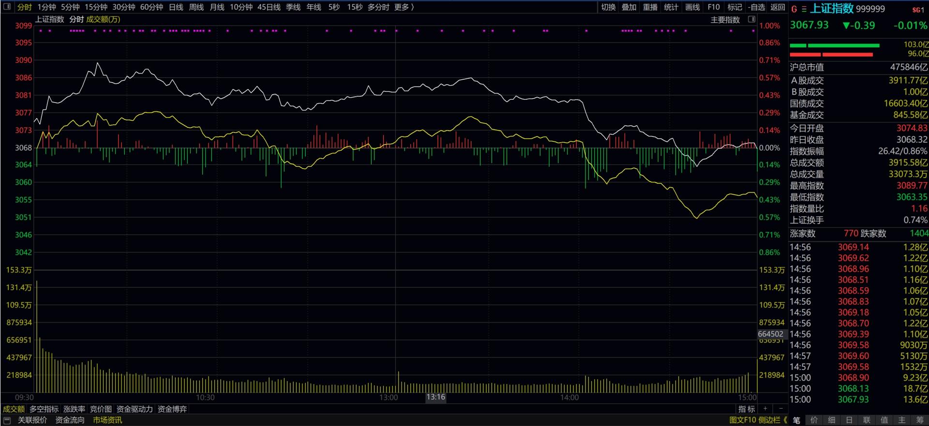Select the 成交额 indicator tab

tap(14, 409)
